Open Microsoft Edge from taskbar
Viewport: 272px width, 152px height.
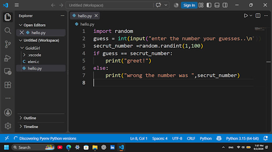[69, 147]
